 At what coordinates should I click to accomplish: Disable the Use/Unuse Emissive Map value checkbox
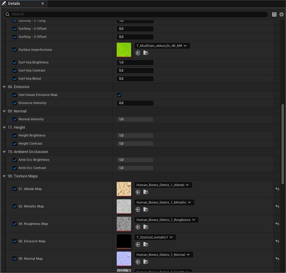click(119, 95)
